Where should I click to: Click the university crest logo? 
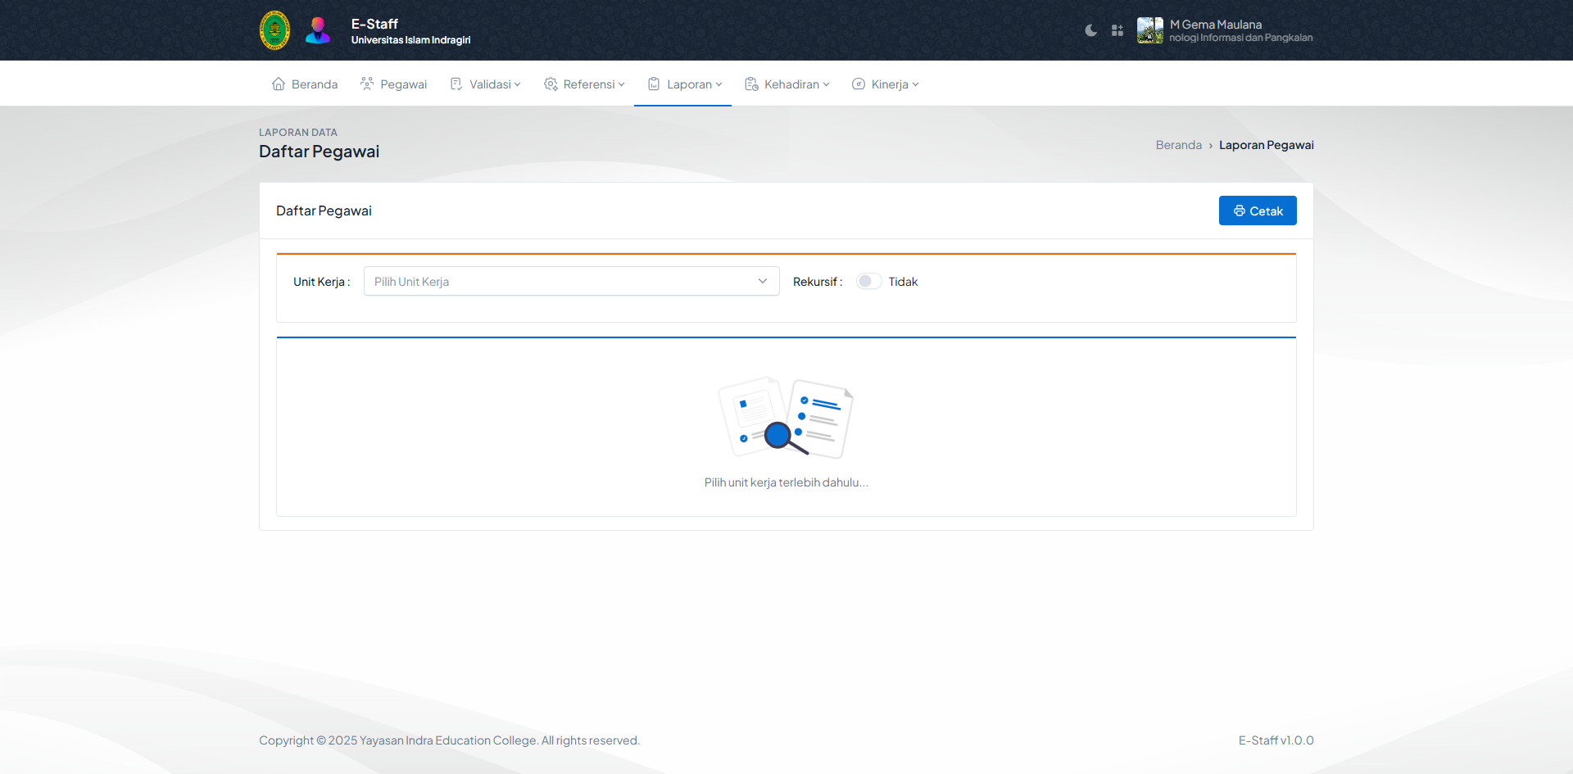[274, 30]
